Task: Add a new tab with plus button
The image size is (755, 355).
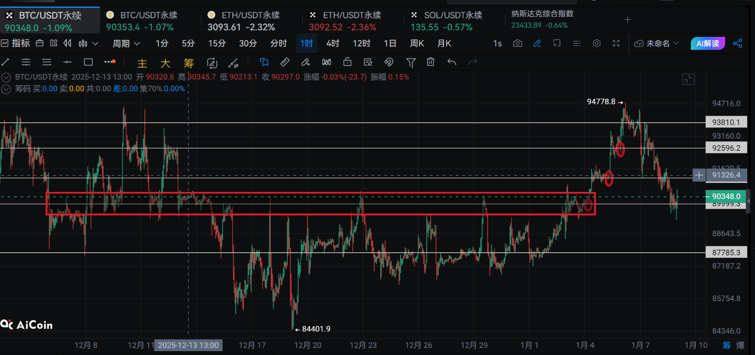Action: (627, 20)
